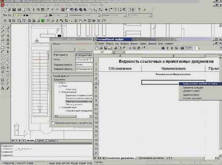Select the Rectangle draw tool
The width and height of the screenshot is (222, 165).
point(3,48)
